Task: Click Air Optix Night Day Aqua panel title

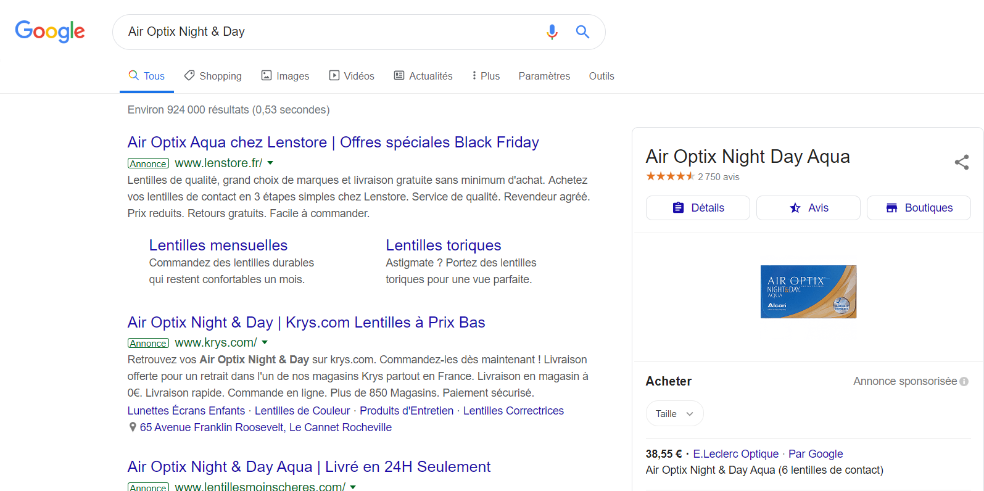Action: pos(748,157)
